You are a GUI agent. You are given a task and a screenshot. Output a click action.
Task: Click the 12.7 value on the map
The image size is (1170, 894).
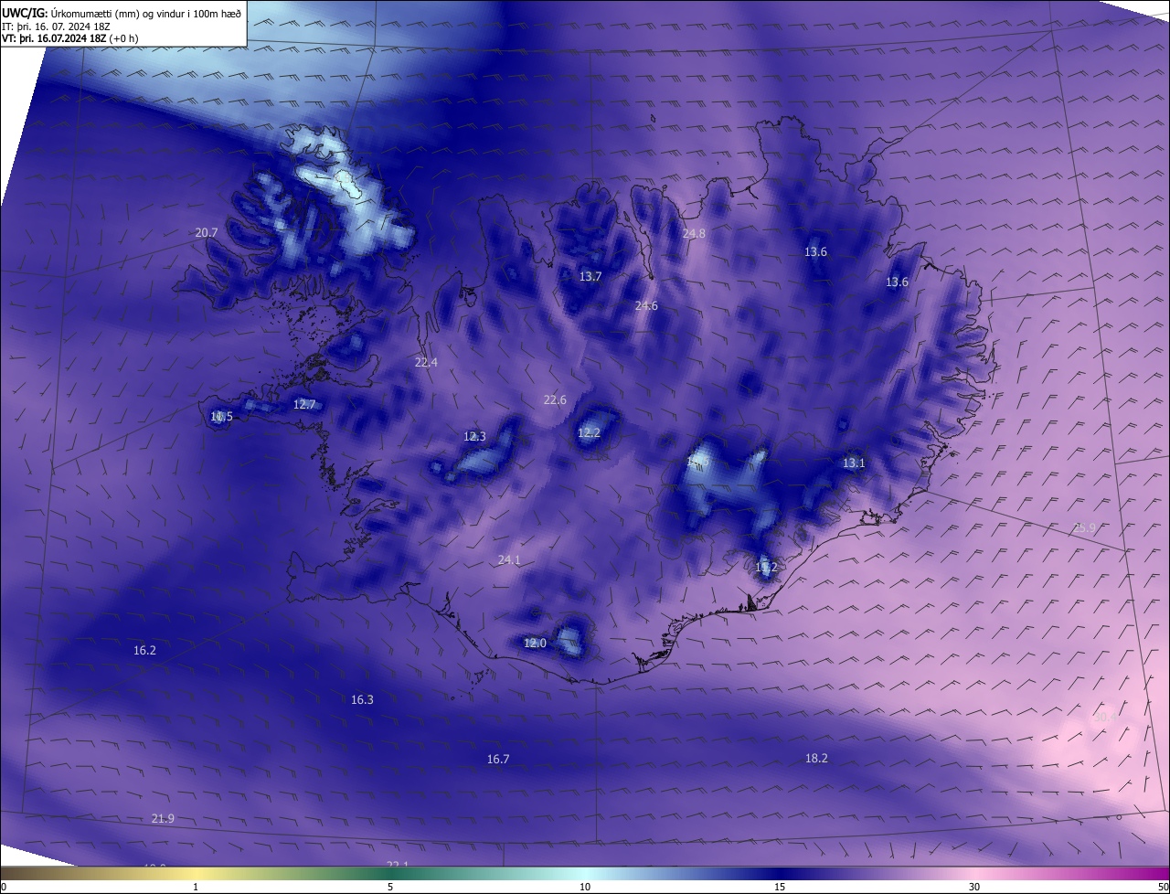point(304,405)
